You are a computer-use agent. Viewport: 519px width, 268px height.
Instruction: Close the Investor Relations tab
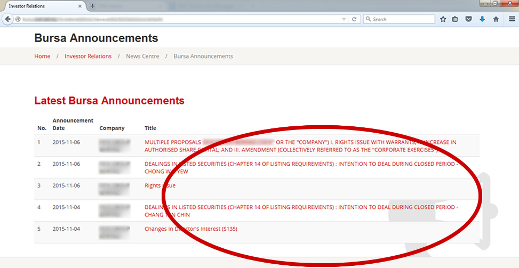[81, 6]
